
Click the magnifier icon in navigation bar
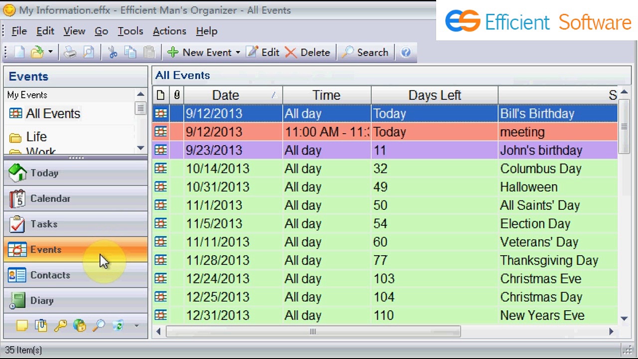pyautogui.click(x=99, y=326)
